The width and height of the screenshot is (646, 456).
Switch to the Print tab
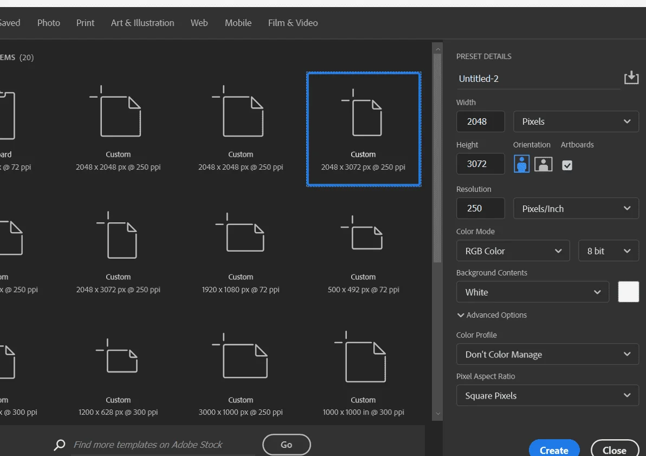pyautogui.click(x=85, y=23)
